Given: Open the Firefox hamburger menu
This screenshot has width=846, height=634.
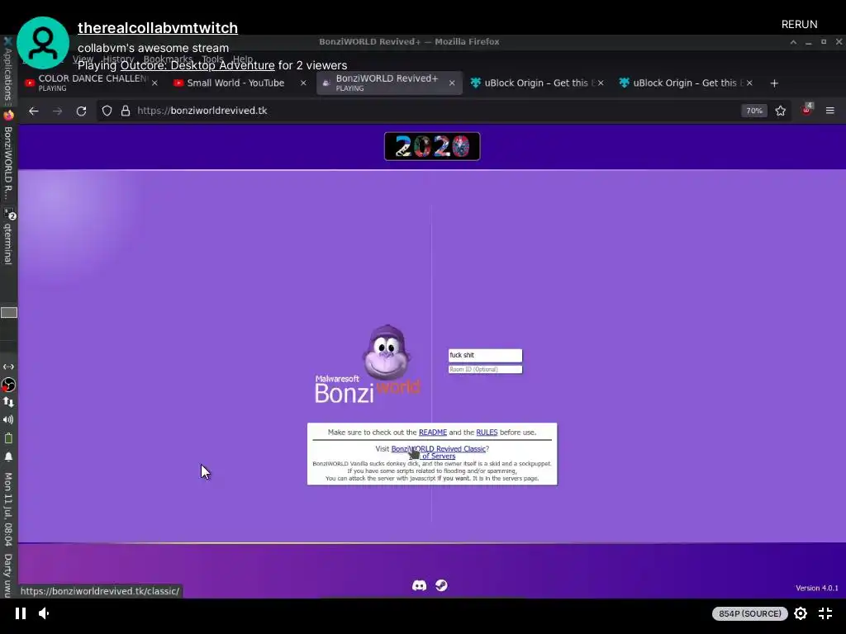Looking at the screenshot, I should [829, 111].
